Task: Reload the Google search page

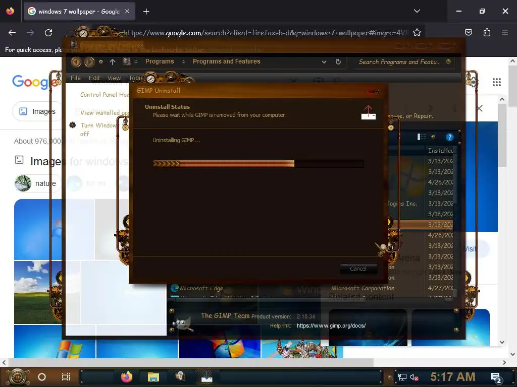Action: pos(48,33)
